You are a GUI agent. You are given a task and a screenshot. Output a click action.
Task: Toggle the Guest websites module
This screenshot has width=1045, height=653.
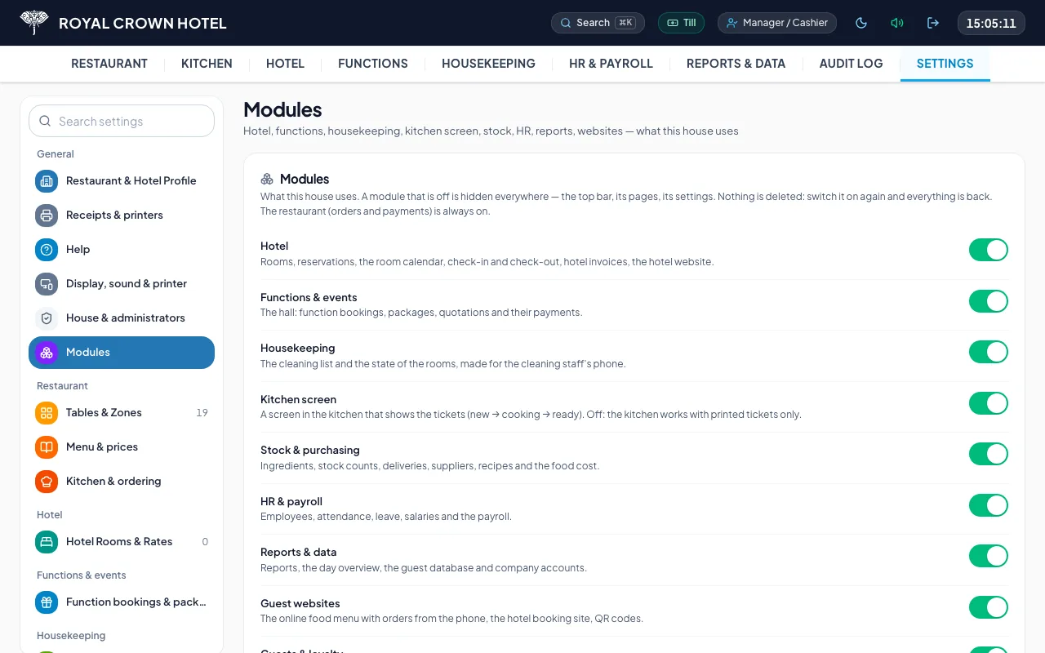989,607
